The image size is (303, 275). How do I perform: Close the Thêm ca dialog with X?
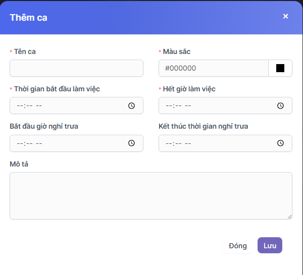[x=285, y=16]
